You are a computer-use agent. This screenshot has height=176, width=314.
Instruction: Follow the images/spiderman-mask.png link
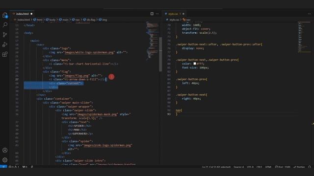click(97, 114)
